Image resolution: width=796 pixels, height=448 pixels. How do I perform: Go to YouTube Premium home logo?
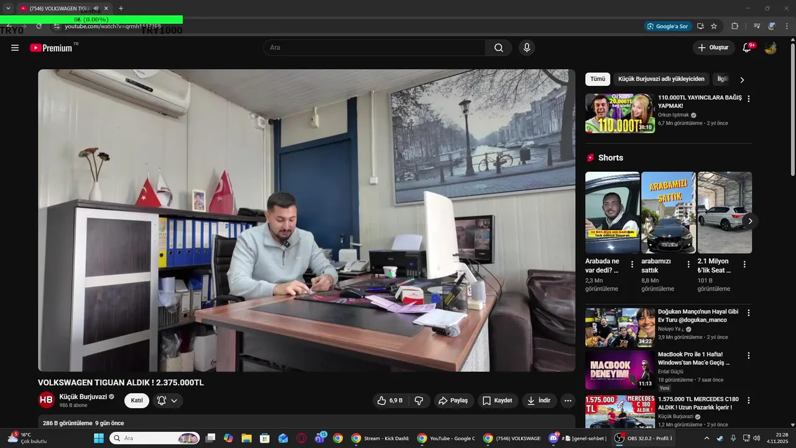coord(51,48)
